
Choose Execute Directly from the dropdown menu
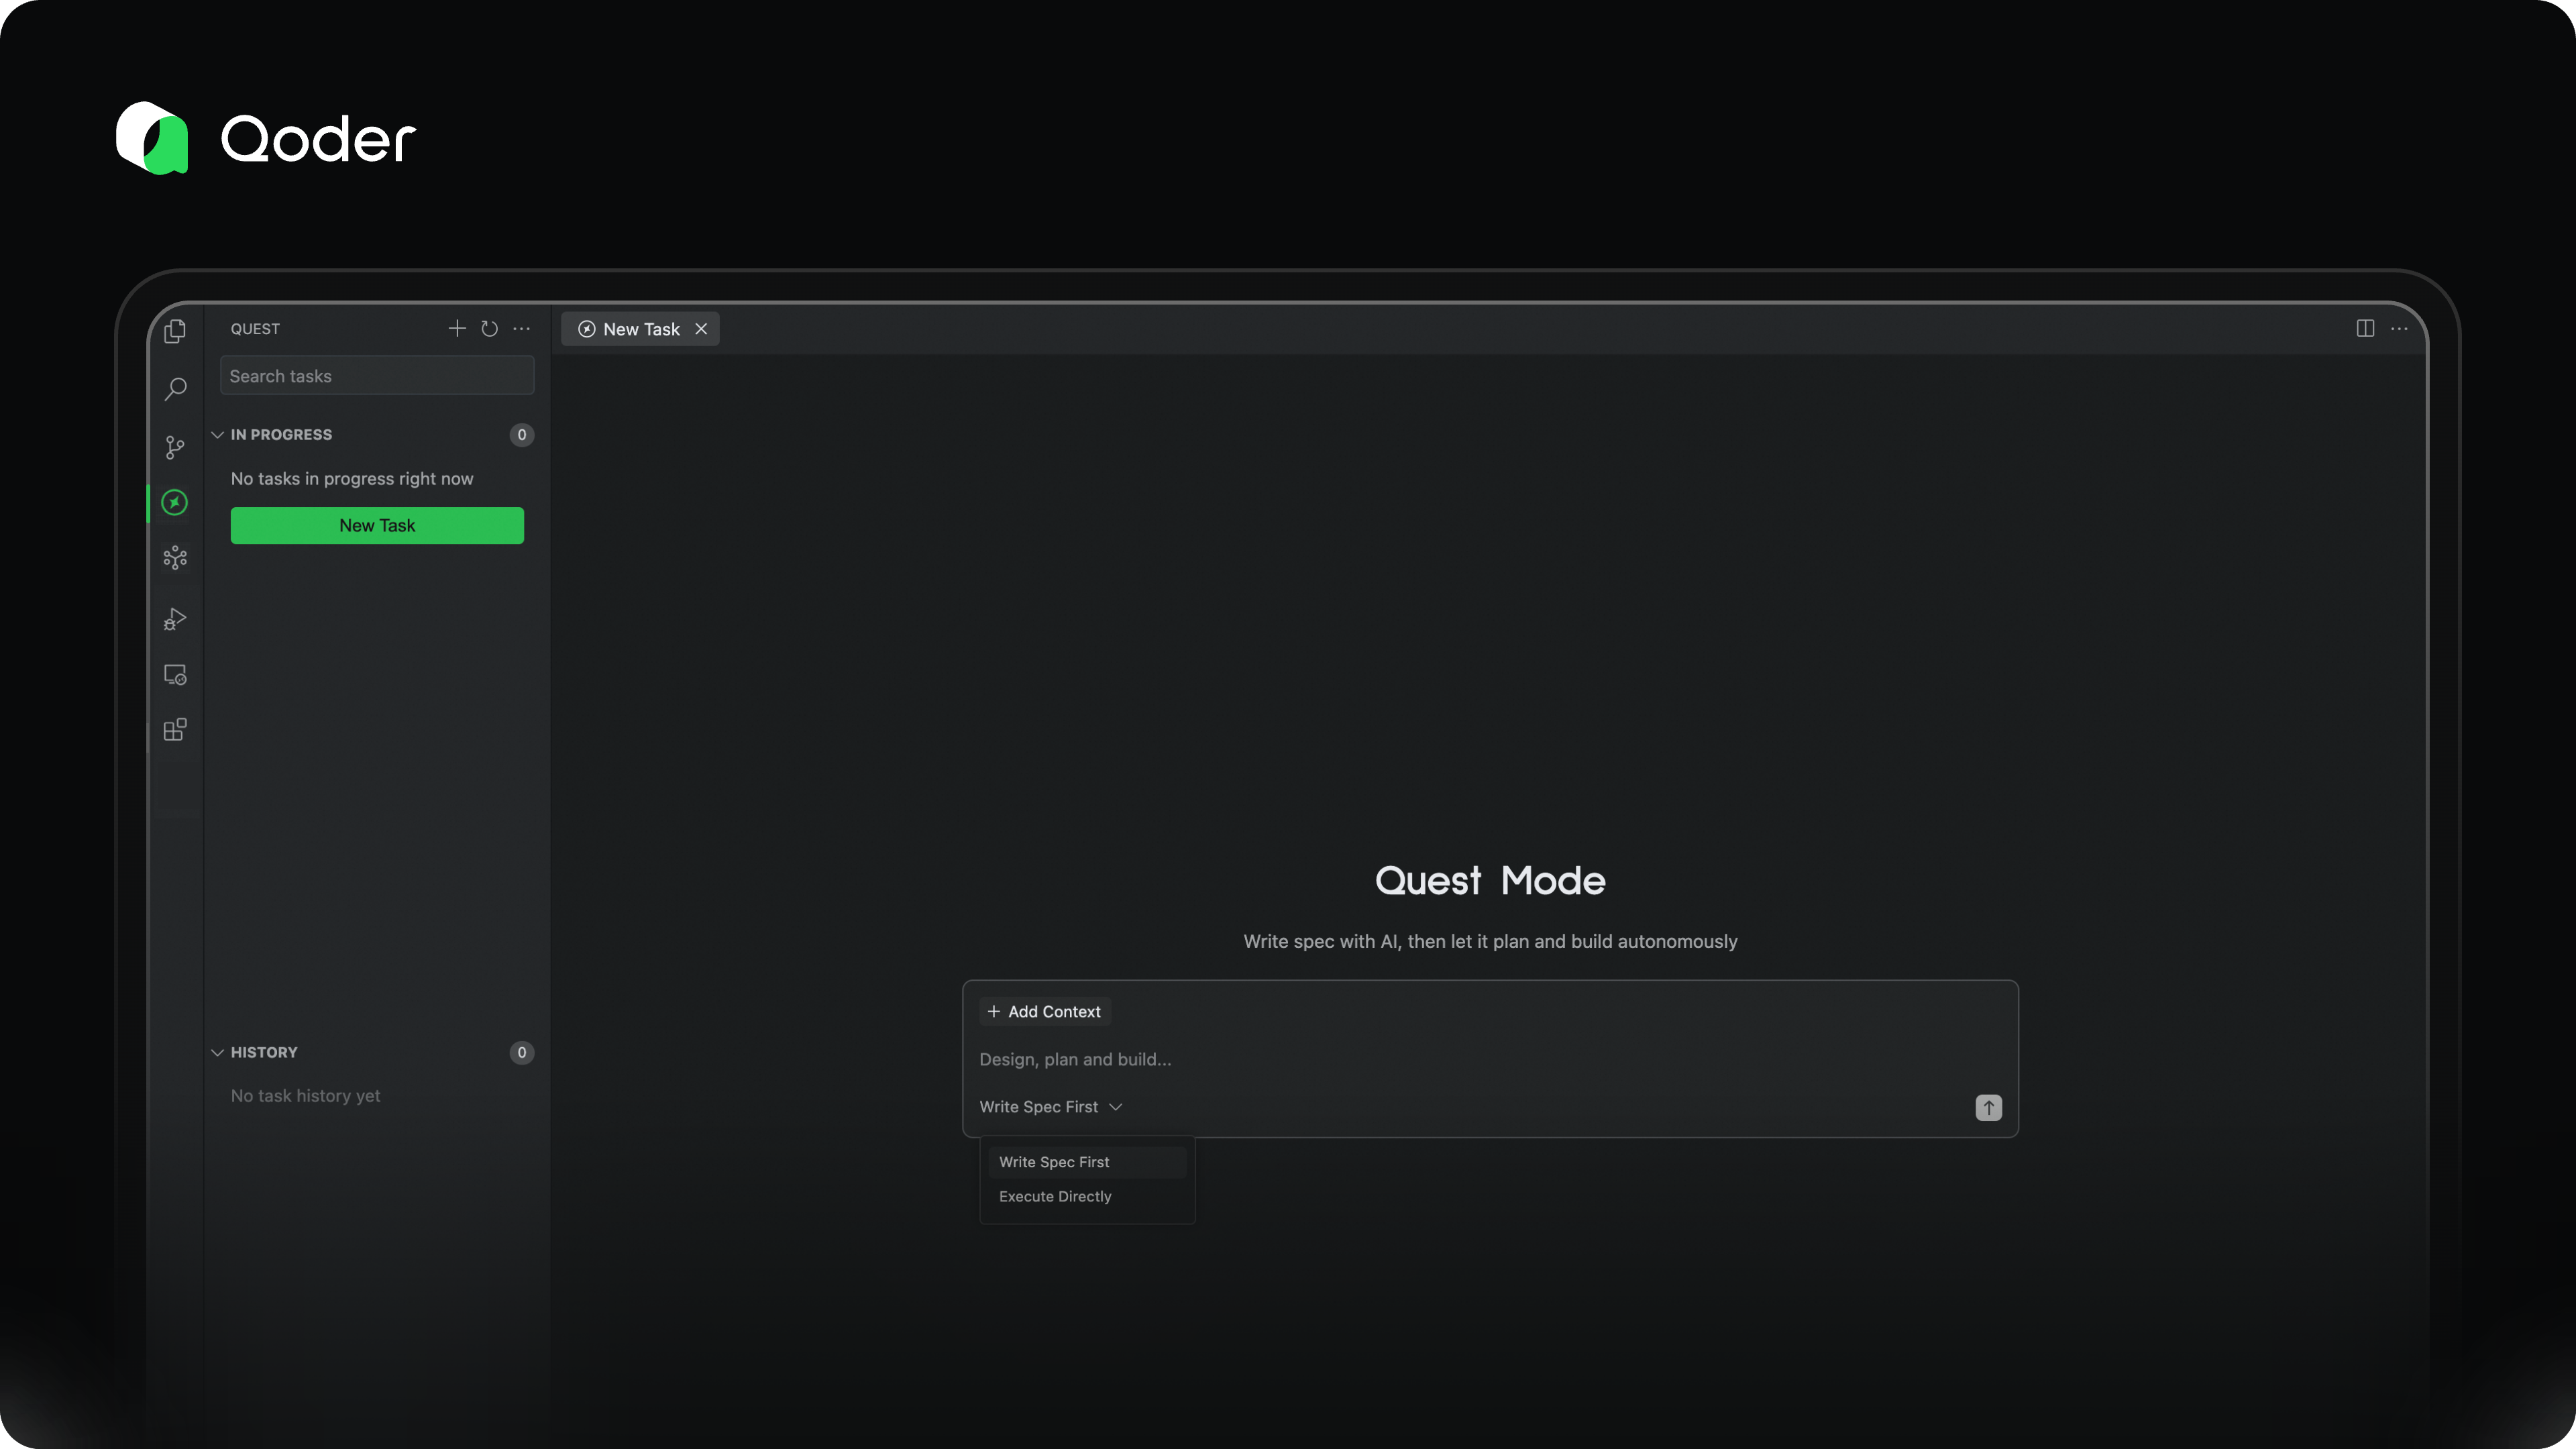pyautogui.click(x=1055, y=1196)
